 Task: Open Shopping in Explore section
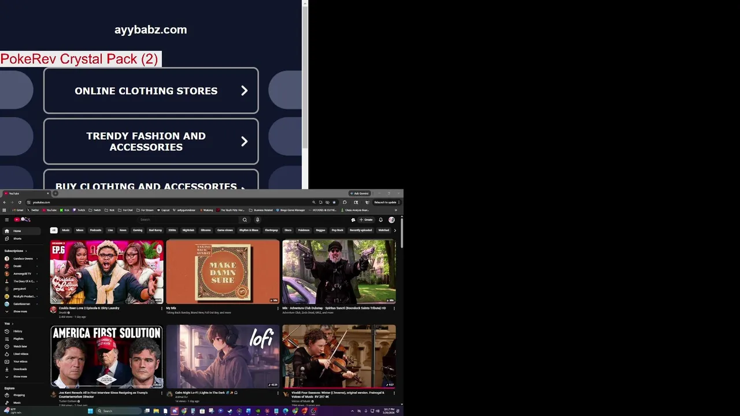(20, 395)
